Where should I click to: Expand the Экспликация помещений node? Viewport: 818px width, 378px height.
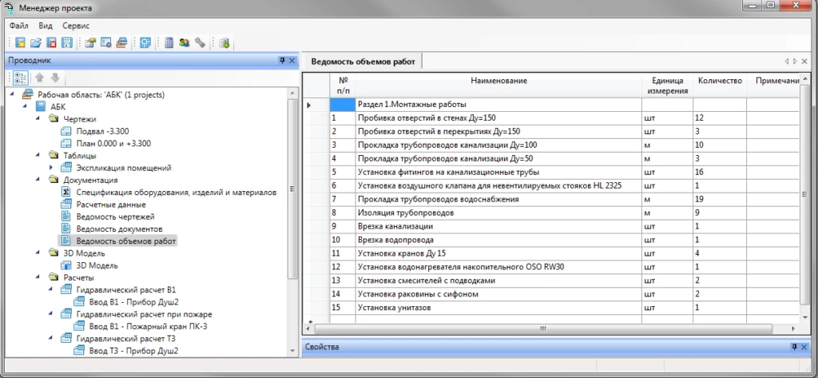[x=52, y=168]
